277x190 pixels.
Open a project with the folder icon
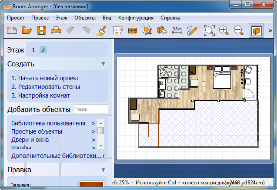pyautogui.click(x=27, y=30)
